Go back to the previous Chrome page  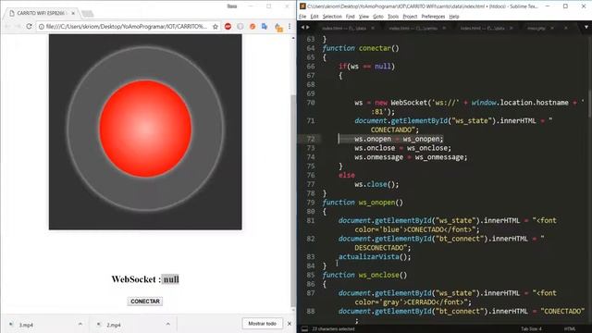click(x=7, y=27)
